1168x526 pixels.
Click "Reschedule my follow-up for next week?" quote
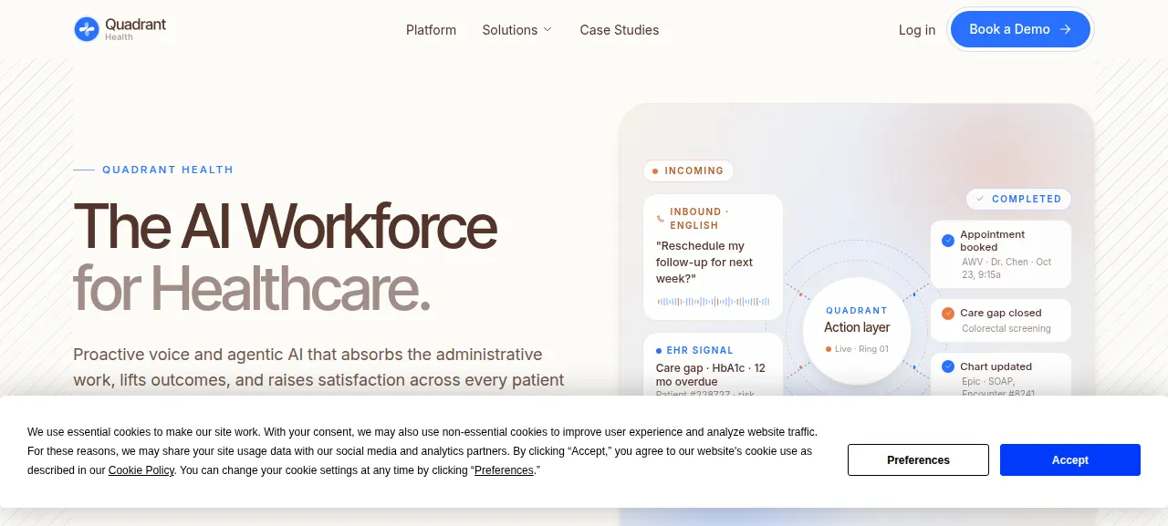[x=704, y=263]
